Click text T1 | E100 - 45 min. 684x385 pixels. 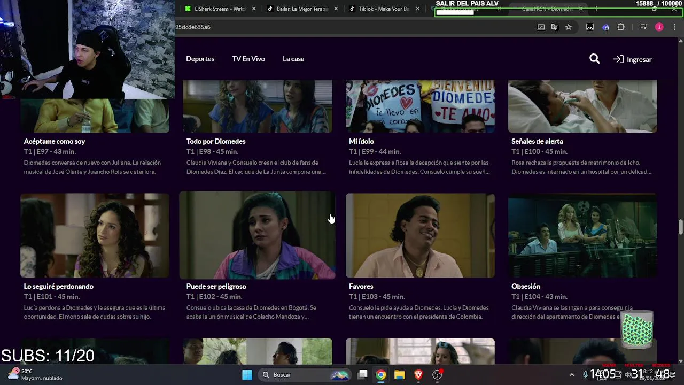click(x=539, y=151)
